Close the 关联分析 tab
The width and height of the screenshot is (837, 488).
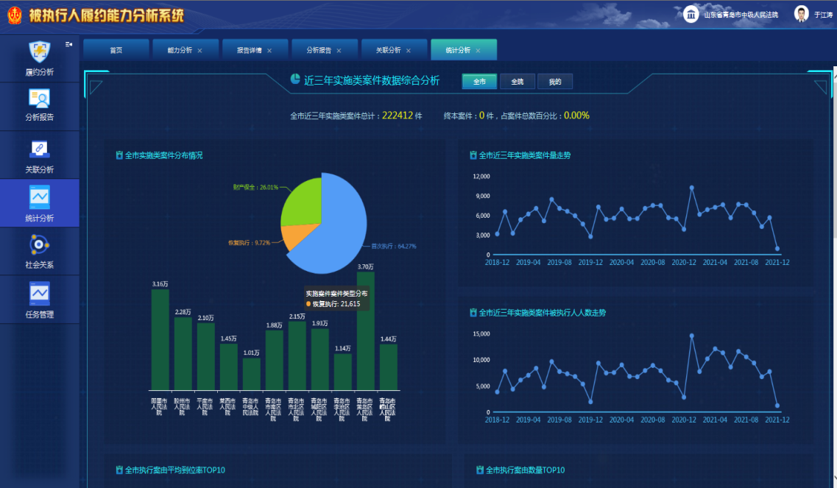click(x=409, y=51)
